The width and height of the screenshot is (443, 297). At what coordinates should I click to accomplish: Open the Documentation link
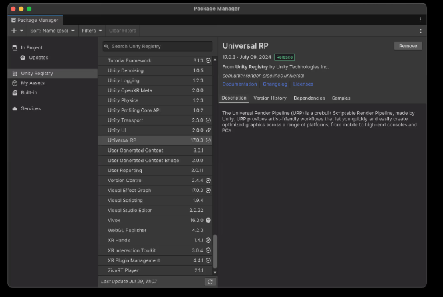(x=239, y=84)
